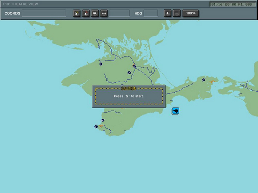Image resolution: width=258 pixels, height=193 pixels.
Task: Click the HDG heading field
Action: [x=151, y=13]
